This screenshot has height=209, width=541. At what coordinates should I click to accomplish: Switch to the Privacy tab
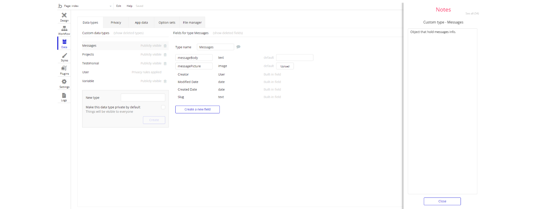(116, 22)
